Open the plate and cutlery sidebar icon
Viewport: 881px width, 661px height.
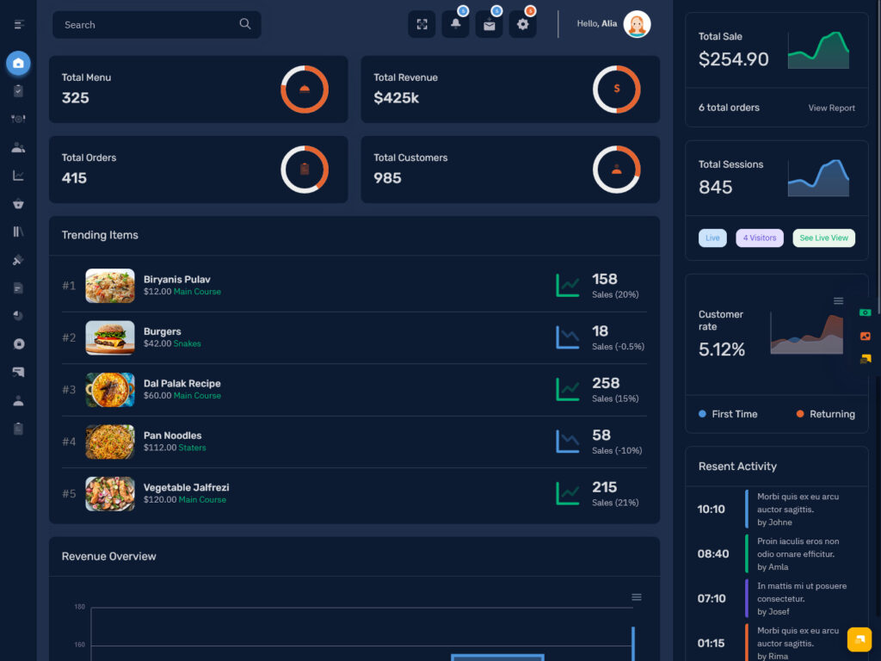tap(19, 119)
